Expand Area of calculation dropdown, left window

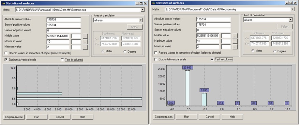click(140, 20)
